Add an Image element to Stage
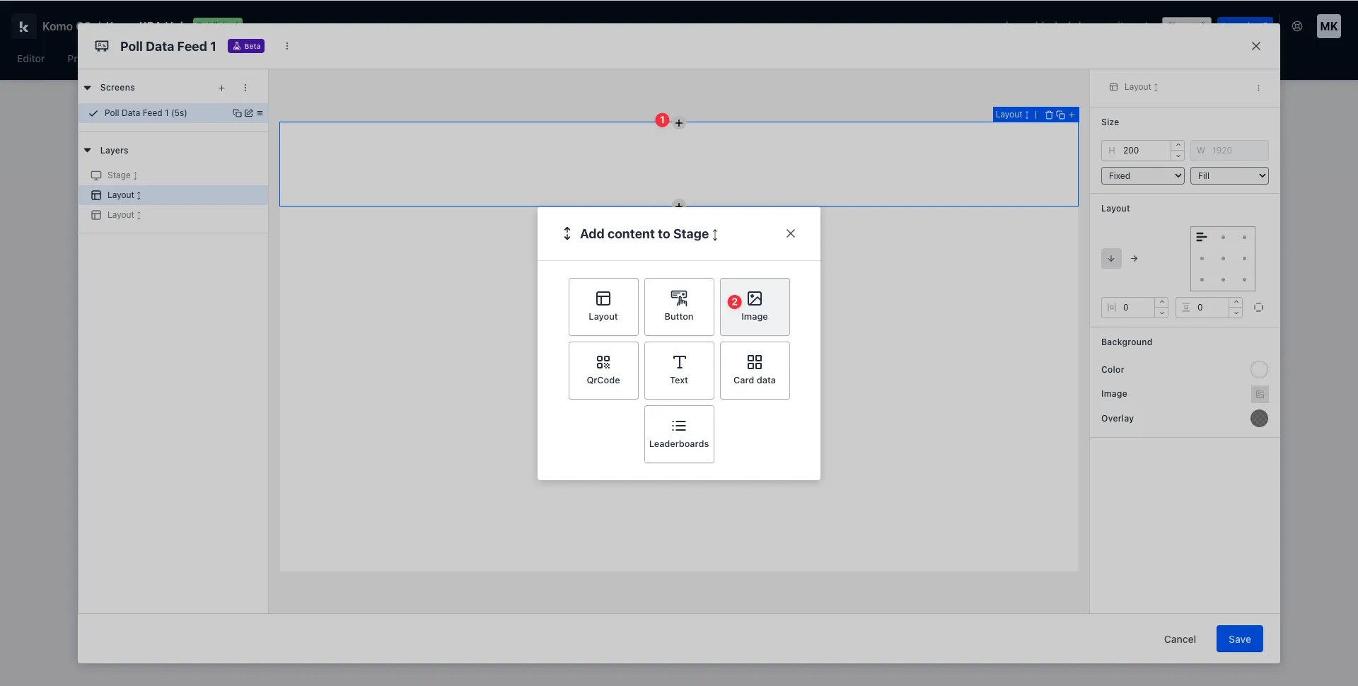This screenshot has width=1358, height=686. (755, 307)
